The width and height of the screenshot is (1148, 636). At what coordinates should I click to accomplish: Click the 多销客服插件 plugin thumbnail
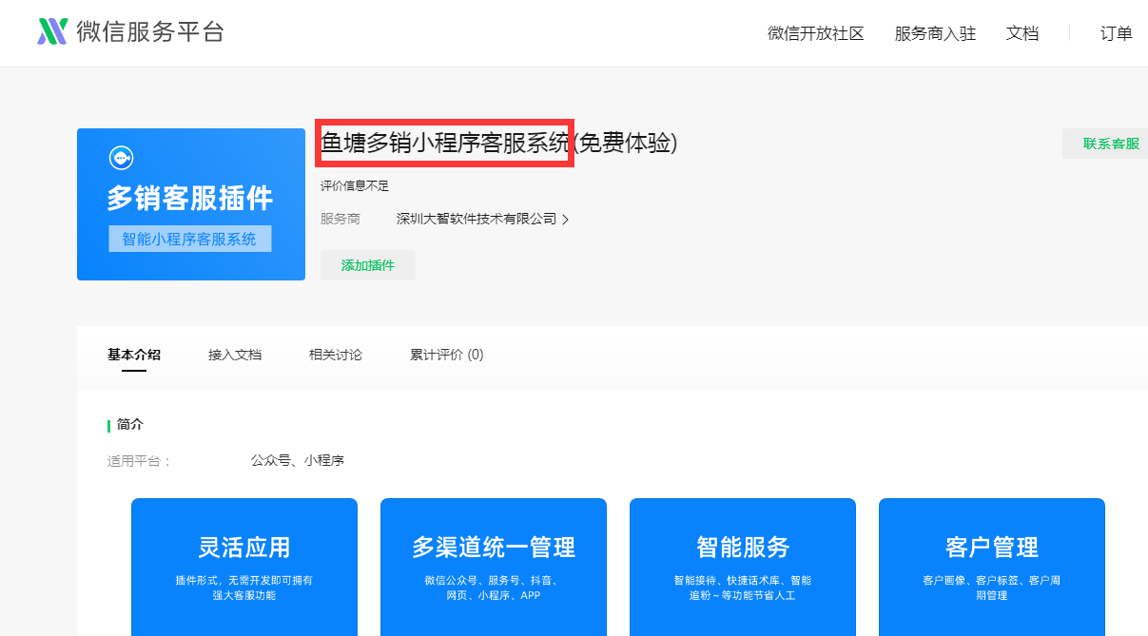(x=191, y=204)
